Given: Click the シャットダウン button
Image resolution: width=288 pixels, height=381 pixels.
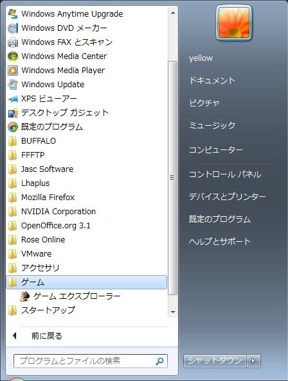Looking at the screenshot, I should coord(215,361).
